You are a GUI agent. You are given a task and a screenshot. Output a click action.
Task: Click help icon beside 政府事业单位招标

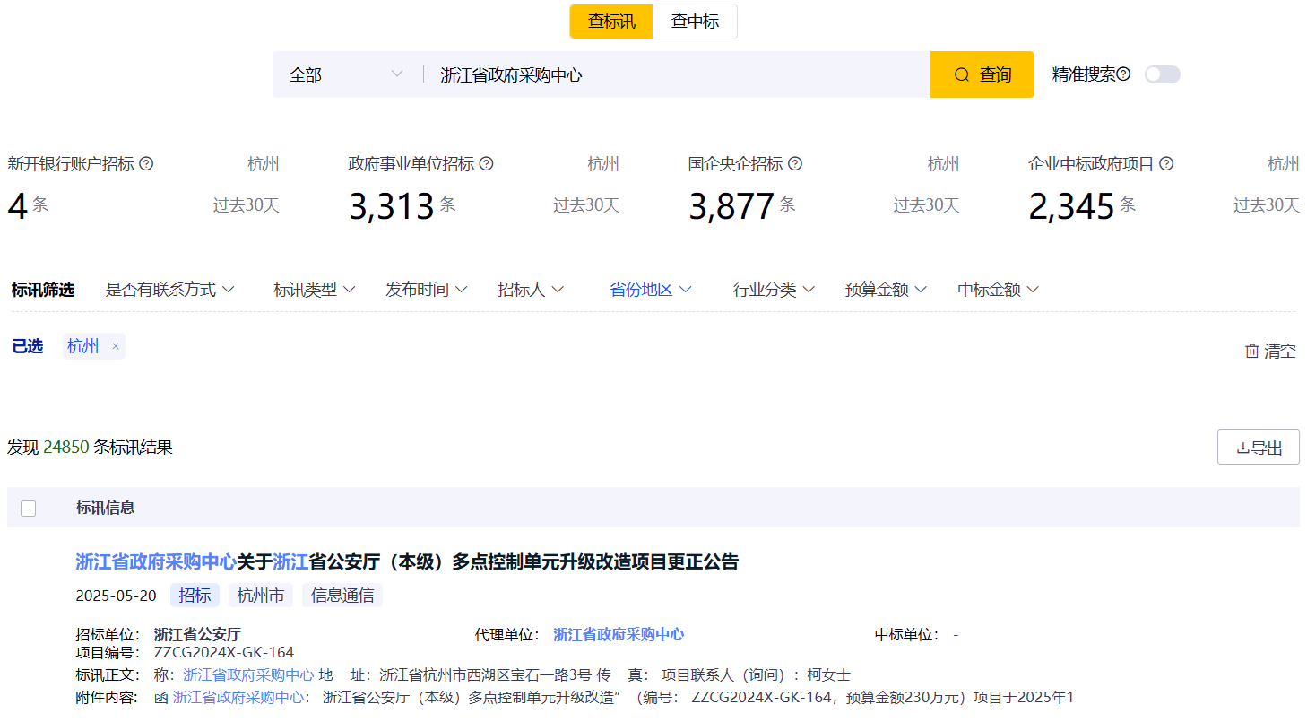pyautogui.click(x=486, y=164)
